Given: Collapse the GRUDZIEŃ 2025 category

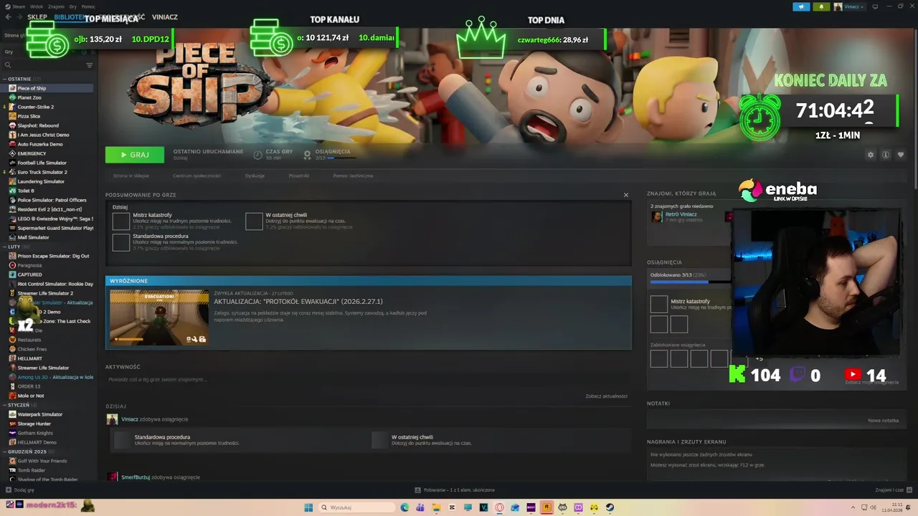Looking at the screenshot, I should (5, 451).
